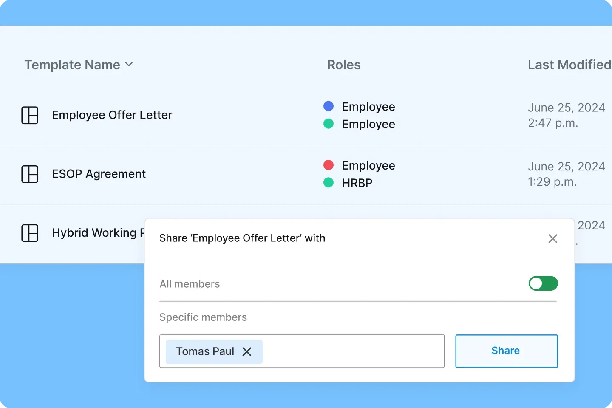The width and height of the screenshot is (612, 408).
Task: Click the Share button
Action: click(506, 351)
